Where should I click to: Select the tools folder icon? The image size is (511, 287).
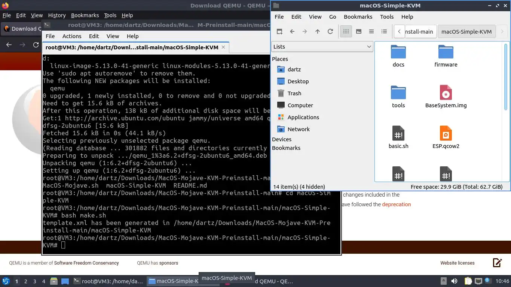coord(398,93)
